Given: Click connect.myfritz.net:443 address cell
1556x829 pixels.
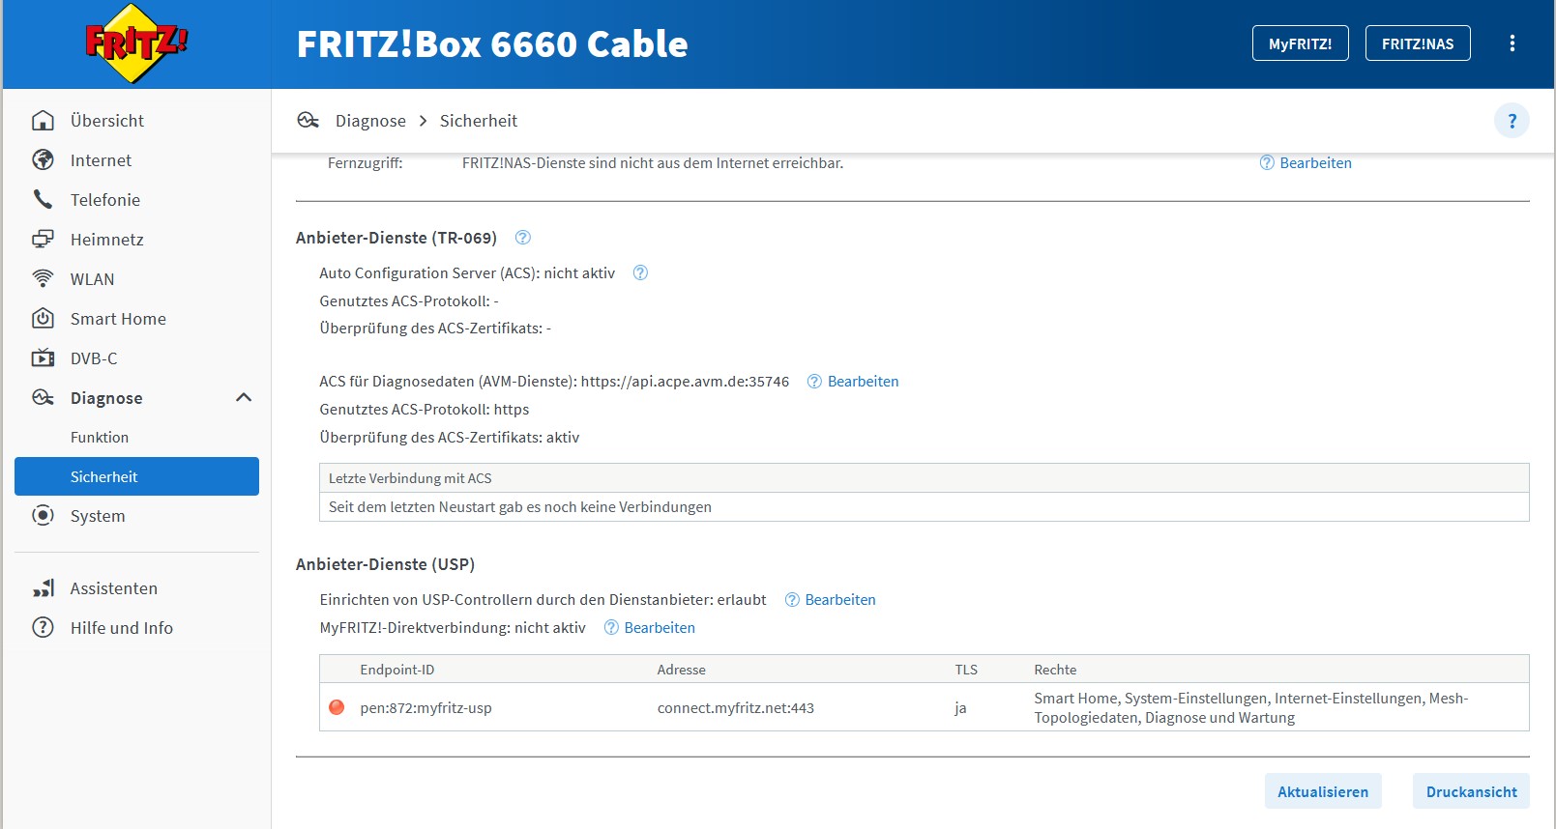Looking at the screenshot, I should [x=736, y=708].
